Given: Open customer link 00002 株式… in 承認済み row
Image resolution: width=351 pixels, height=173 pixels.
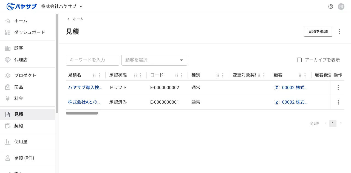Looking at the screenshot, I should pyautogui.click(x=295, y=102).
